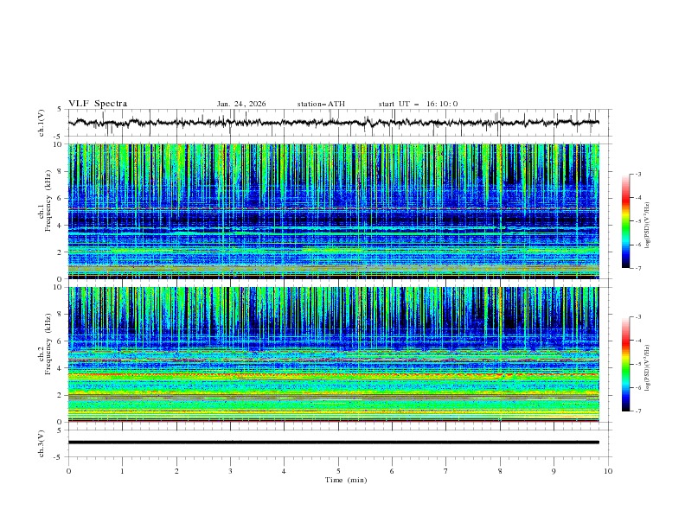
Task: Click inside the ch.2 frequency spectrogram
Action: coord(337,354)
